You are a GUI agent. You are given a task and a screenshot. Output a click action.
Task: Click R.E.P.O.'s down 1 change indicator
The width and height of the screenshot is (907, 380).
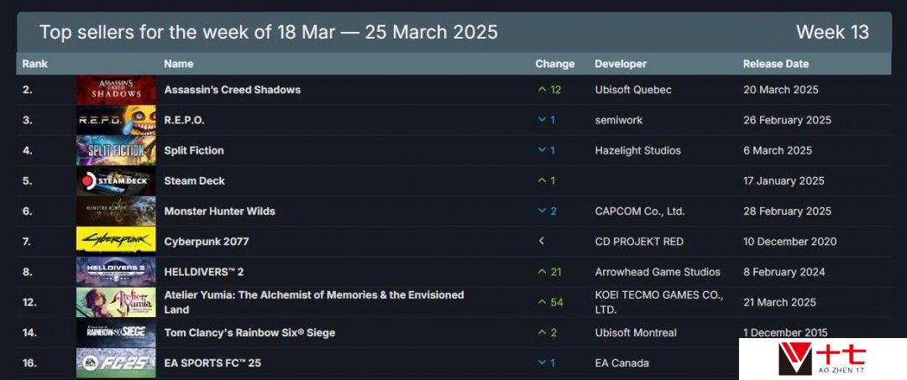click(x=547, y=120)
